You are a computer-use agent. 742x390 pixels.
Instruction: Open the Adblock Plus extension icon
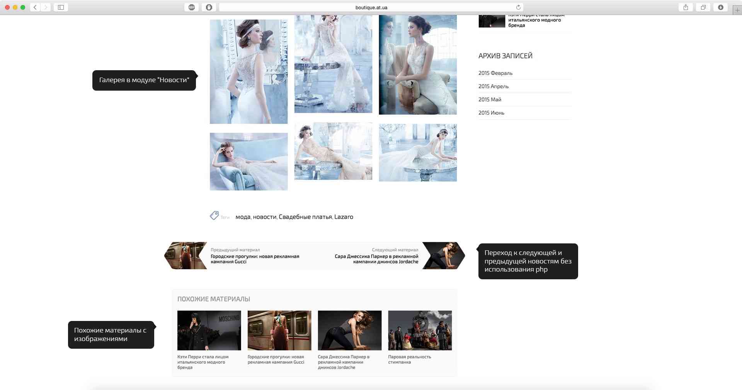pyautogui.click(x=192, y=7)
